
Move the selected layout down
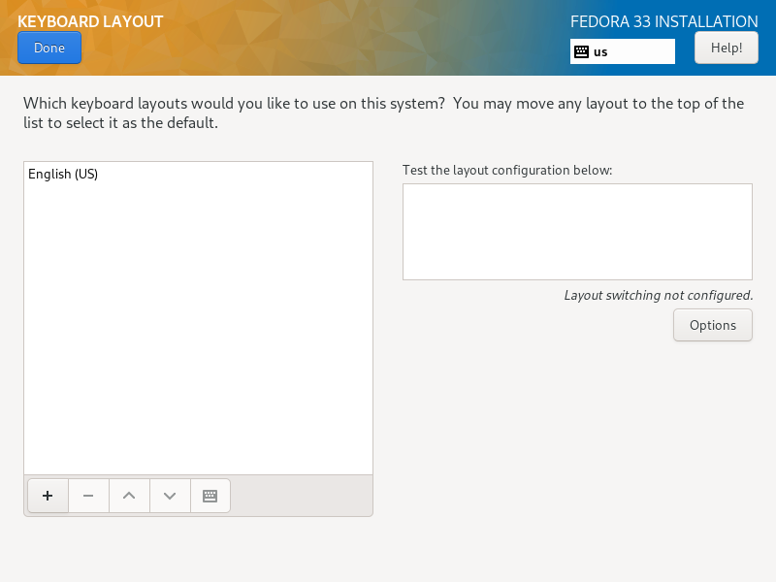(170, 496)
